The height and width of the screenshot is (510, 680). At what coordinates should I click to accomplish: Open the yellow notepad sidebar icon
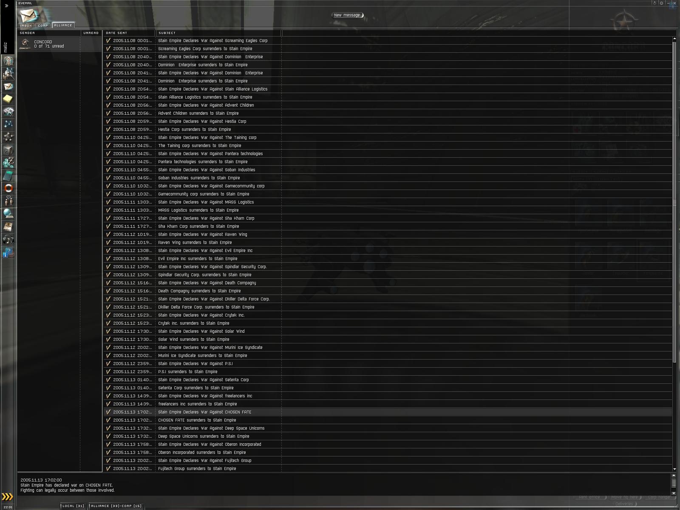tap(8, 99)
